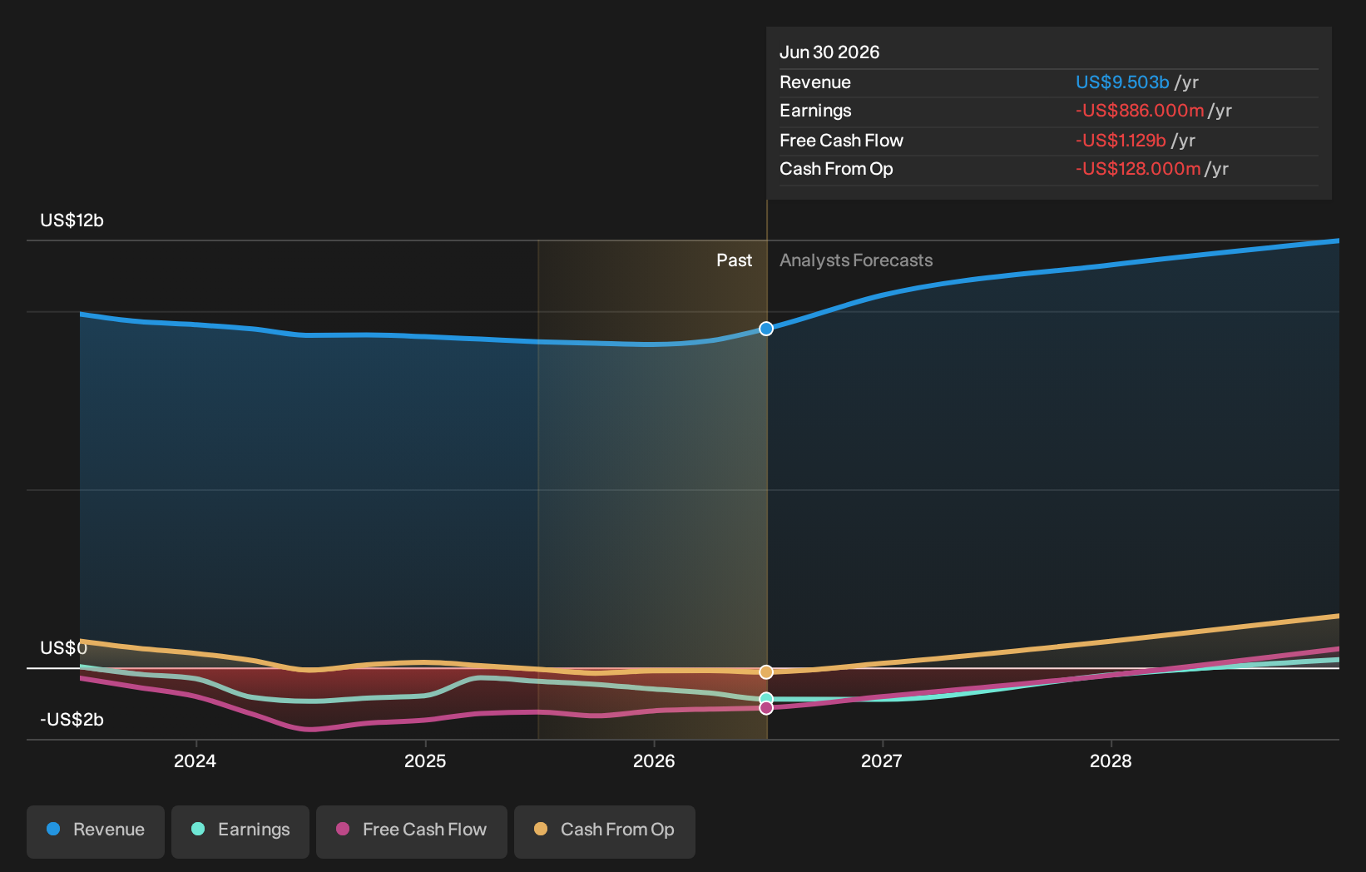
Task: Click the 'Past' region label
Action: pyautogui.click(x=735, y=260)
